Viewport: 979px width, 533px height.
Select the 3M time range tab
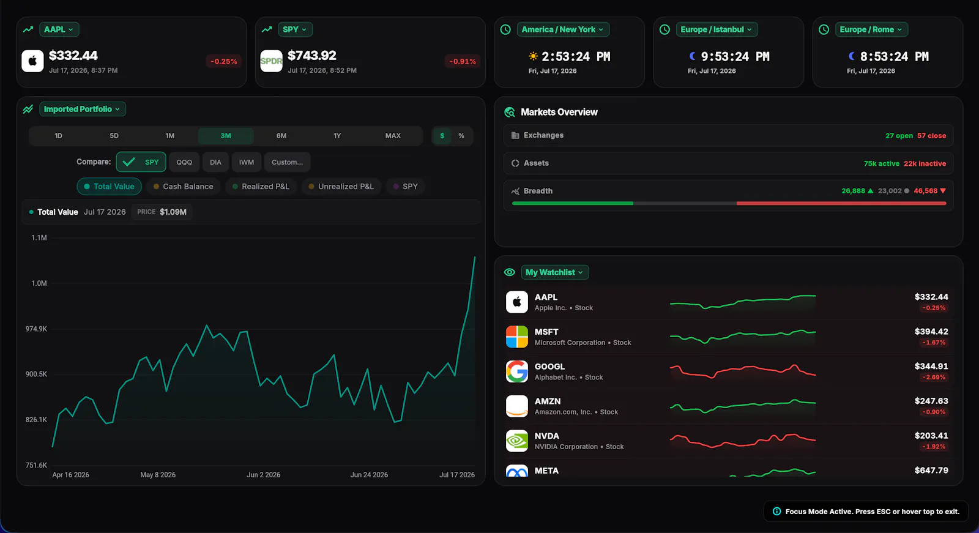click(226, 136)
